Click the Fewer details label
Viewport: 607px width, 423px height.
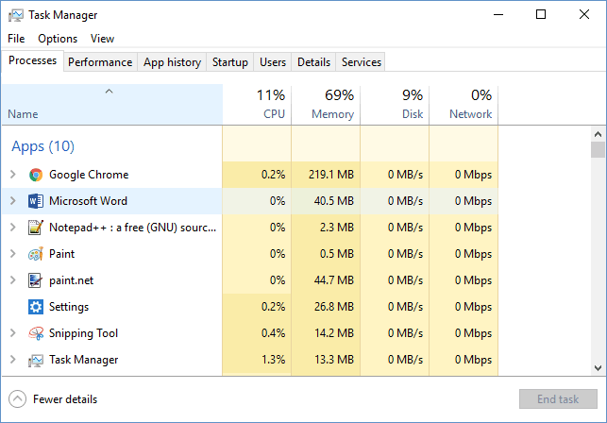65,399
